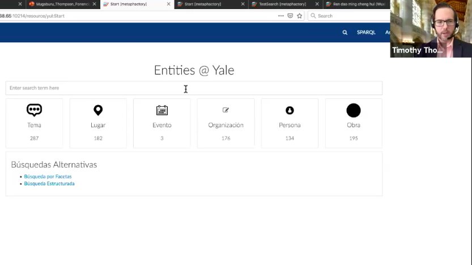Close the active Start [metaphactory] tab

(x=169, y=4)
